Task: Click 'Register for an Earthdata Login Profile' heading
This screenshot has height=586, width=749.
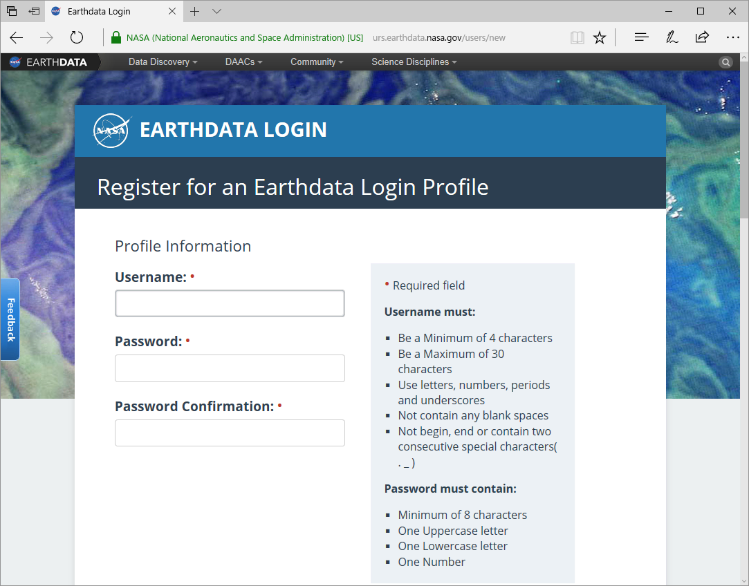Action: [x=293, y=187]
